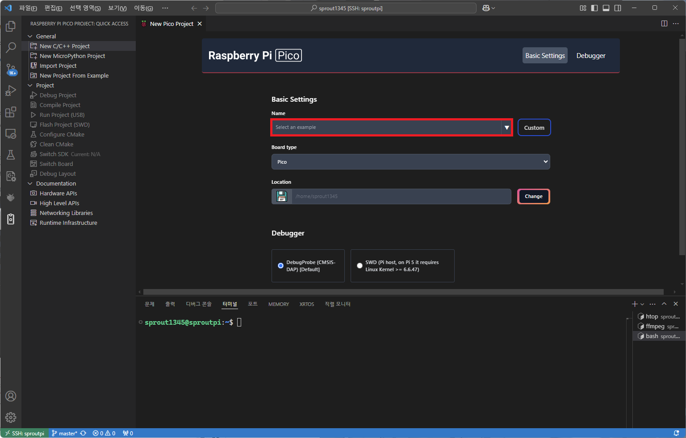Click the Debugger nav link
Screen dimensions: 686x438
591,56
